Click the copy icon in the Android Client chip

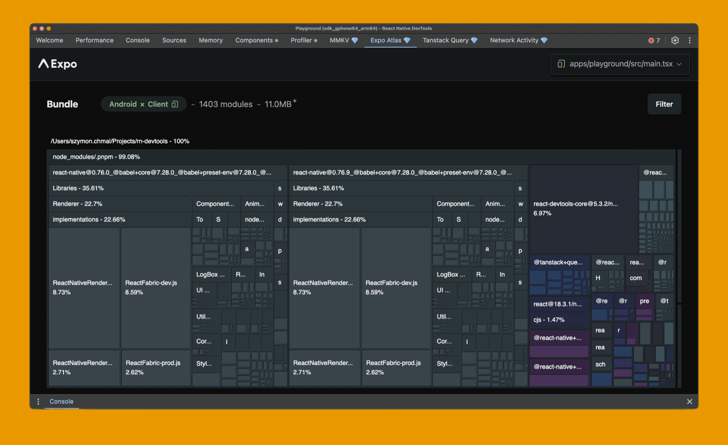pyautogui.click(x=175, y=104)
